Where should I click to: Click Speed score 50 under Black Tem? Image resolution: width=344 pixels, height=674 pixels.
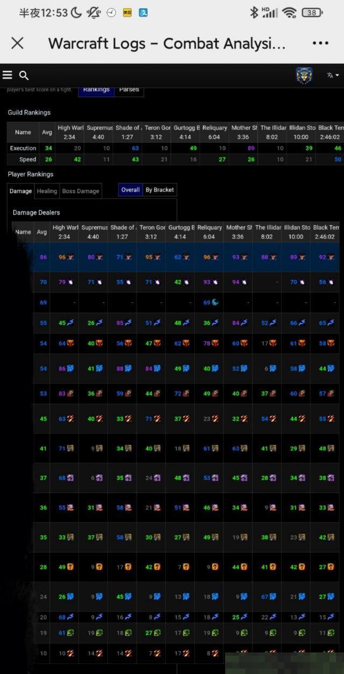[338, 160]
